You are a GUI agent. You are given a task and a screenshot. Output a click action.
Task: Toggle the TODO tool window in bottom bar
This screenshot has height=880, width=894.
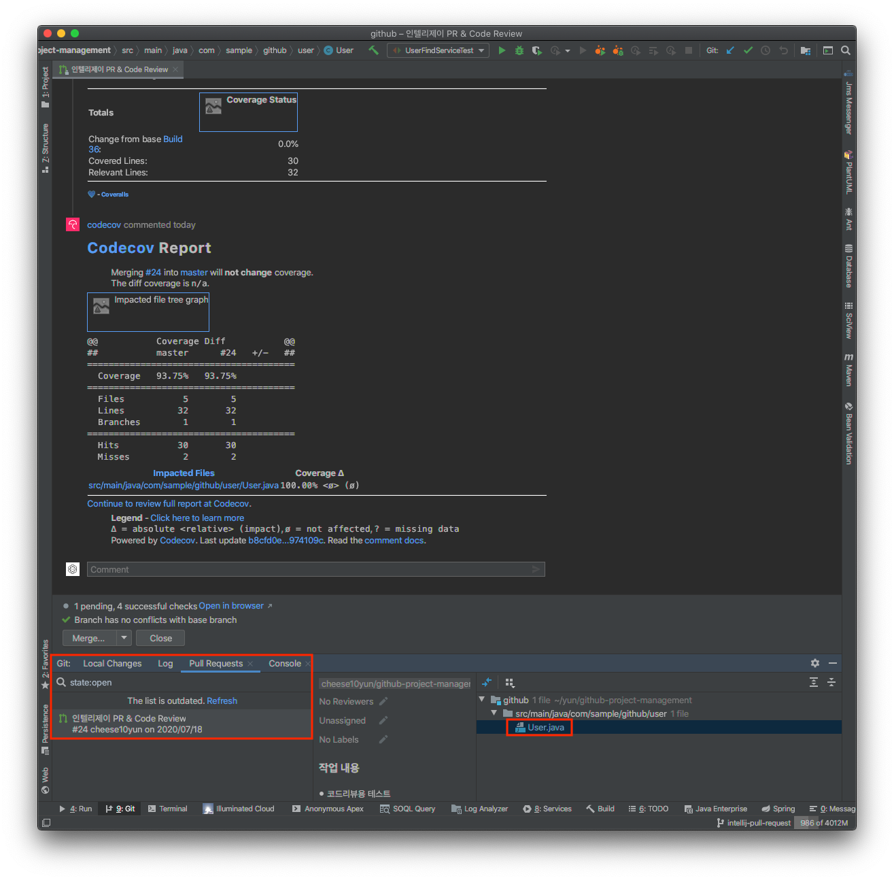649,809
